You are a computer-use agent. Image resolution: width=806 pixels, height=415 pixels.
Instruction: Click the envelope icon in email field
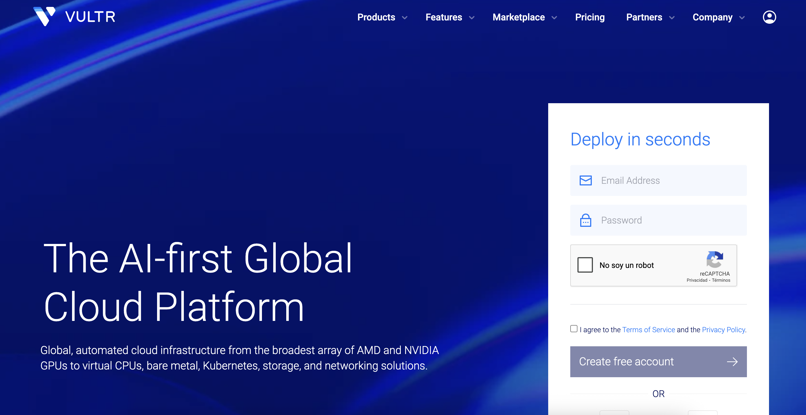tap(585, 180)
